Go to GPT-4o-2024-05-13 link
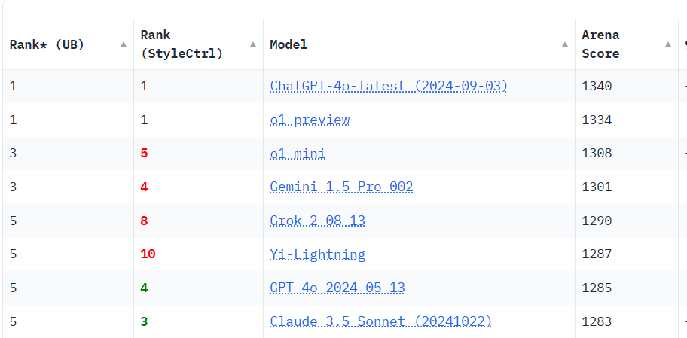This screenshot has height=338, width=687. (x=337, y=288)
